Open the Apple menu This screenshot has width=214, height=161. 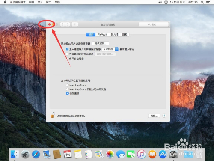5,2
